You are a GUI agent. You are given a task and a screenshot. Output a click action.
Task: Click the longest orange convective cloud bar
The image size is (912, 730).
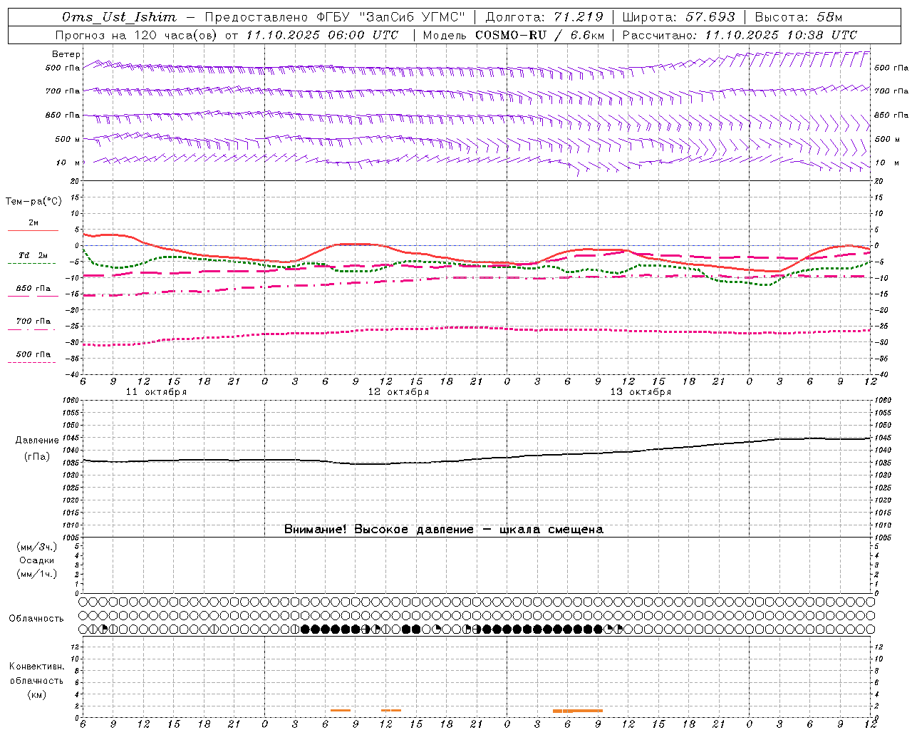point(578,711)
